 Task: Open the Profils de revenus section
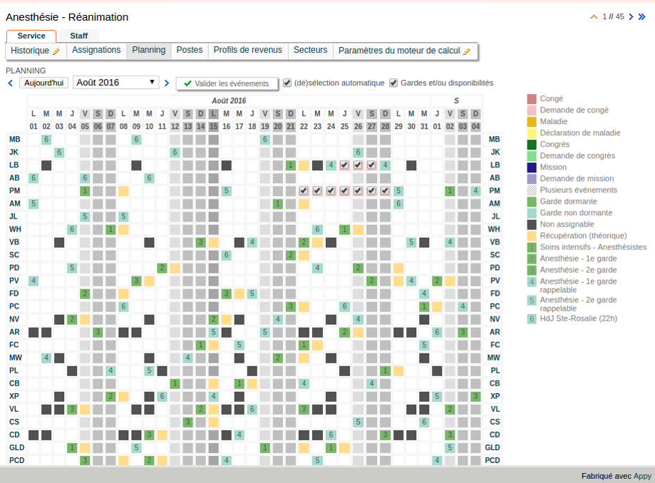point(248,51)
